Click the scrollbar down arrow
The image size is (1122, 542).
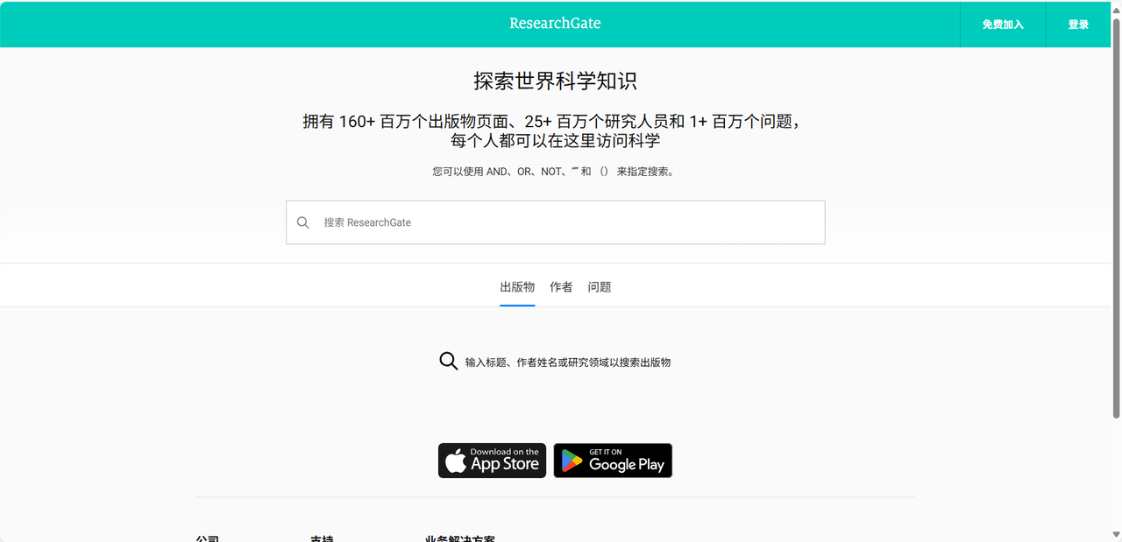1116,534
